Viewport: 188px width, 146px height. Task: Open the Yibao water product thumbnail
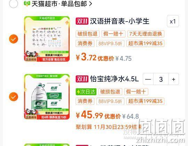coord(47,97)
